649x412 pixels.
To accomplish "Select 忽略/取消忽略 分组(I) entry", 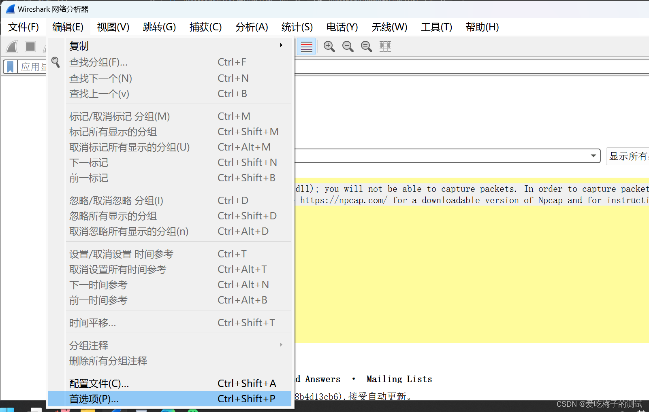I will pyautogui.click(x=170, y=200).
